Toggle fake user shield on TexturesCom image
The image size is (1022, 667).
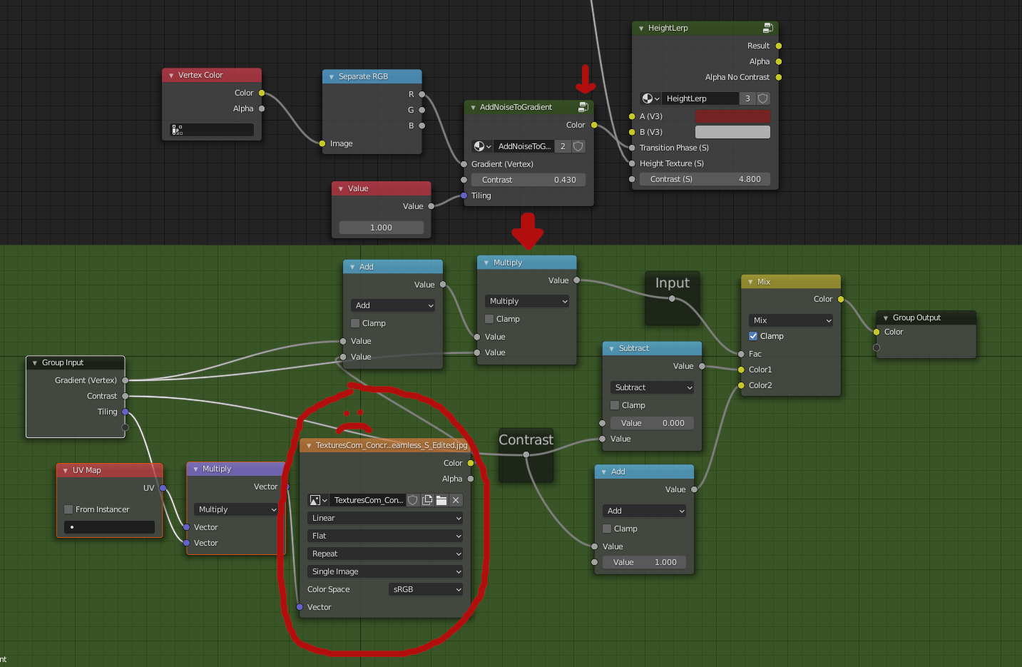point(413,500)
